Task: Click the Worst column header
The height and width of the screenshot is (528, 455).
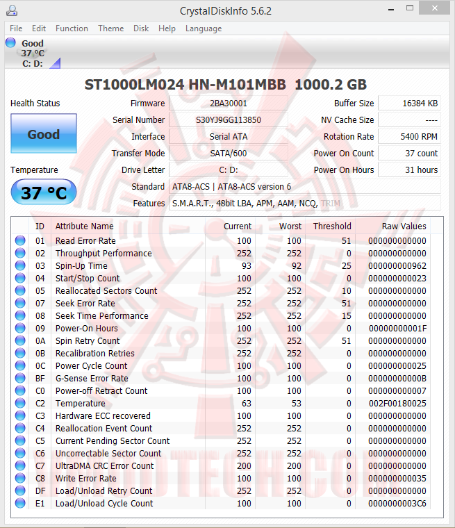Action: point(280,226)
